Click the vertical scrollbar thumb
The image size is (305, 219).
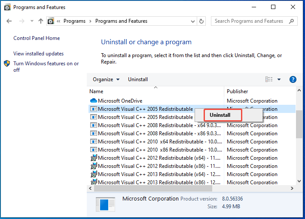pyautogui.click(x=299, y=124)
